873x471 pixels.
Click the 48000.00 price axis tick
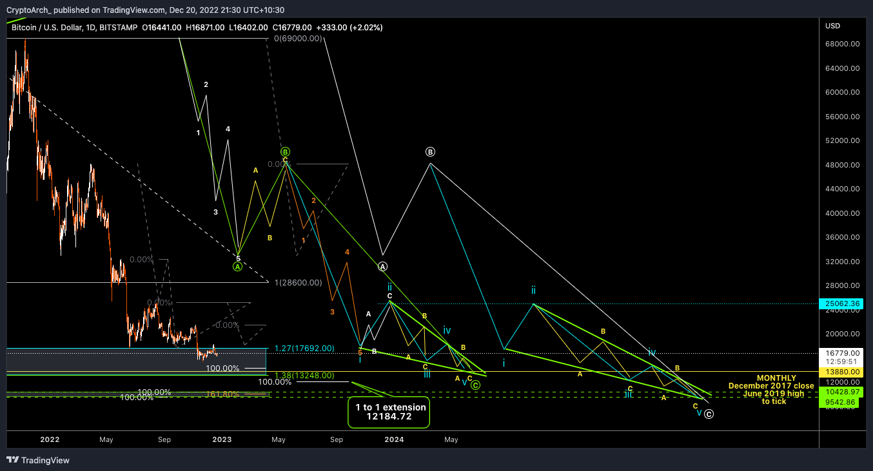point(843,165)
